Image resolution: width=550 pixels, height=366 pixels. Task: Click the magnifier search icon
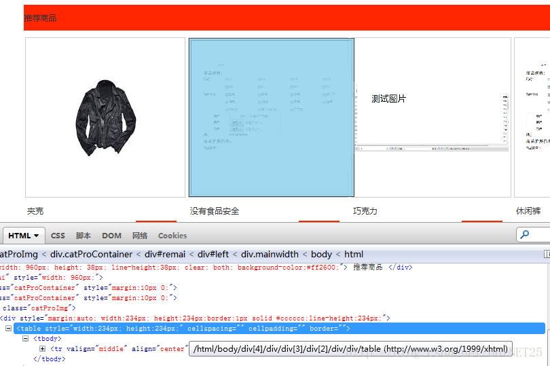coord(524,234)
